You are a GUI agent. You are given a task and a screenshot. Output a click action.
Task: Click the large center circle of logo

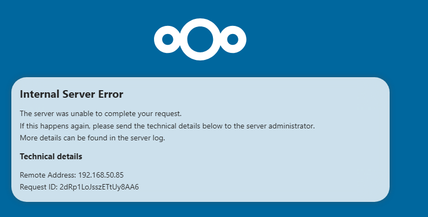point(200,39)
